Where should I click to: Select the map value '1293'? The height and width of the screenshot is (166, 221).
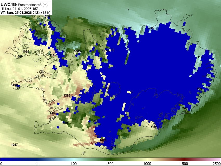pyautogui.click(x=67, y=95)
